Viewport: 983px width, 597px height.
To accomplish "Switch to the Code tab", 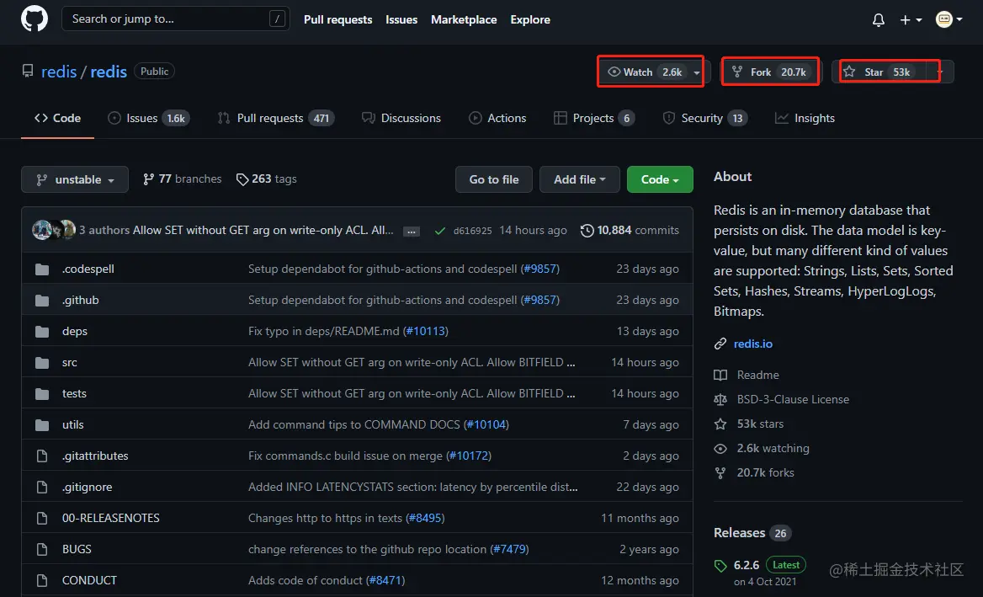I will pyautogui.click(x=58, y=118).
